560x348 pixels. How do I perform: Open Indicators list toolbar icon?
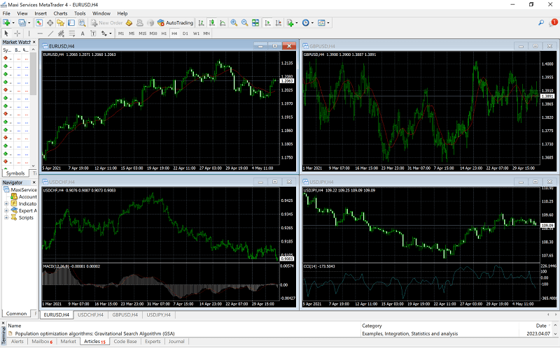tap(290, 23)
